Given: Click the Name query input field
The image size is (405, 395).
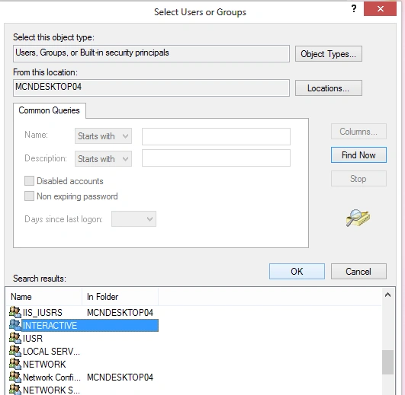Looking at the screenshot, I should point(216,136).
